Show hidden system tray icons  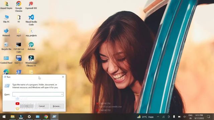point(158,117)
